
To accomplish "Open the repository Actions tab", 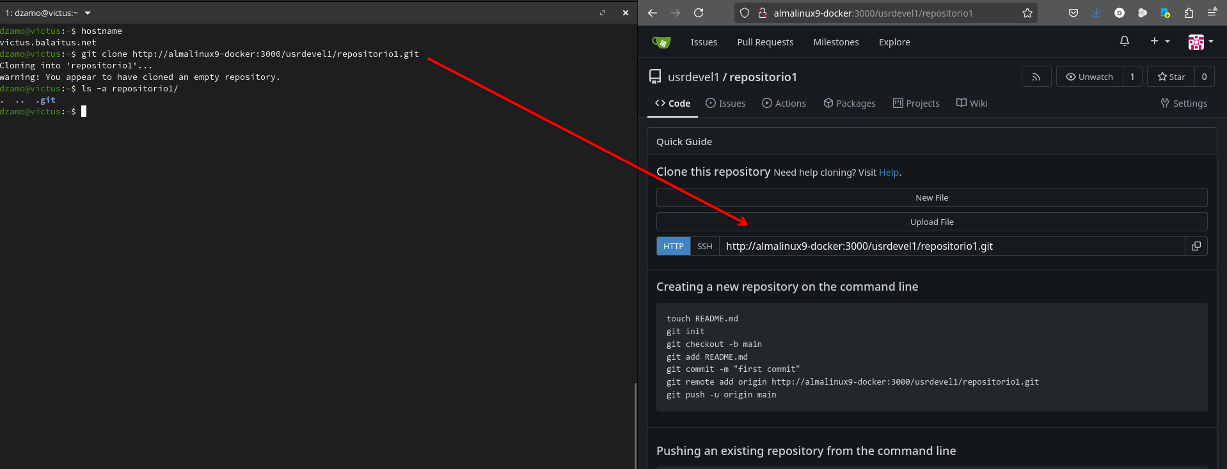I will click(784, 104).
